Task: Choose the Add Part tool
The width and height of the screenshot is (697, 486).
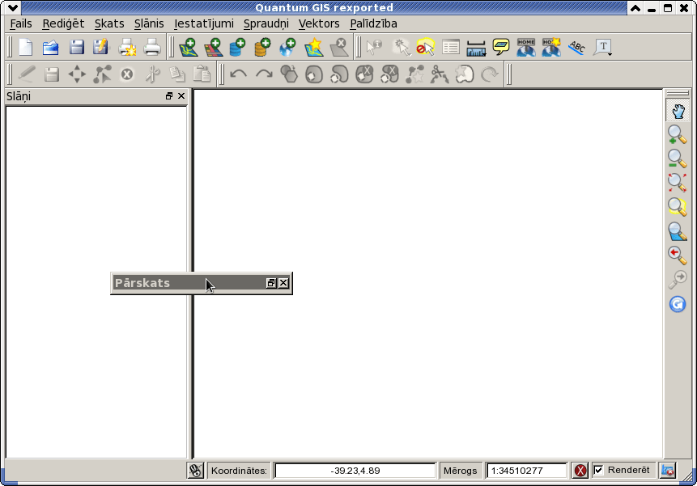Action: click(x=339, y=74)
